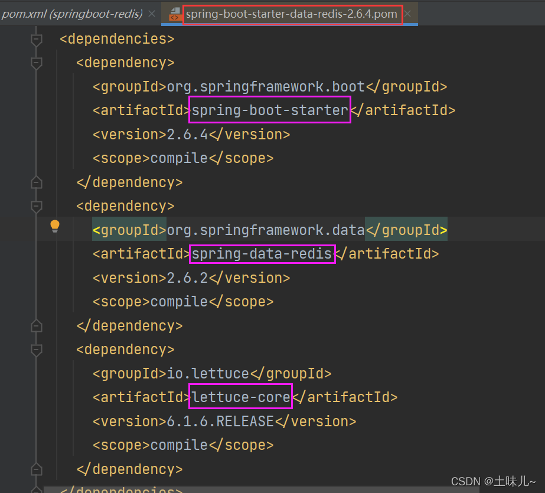The width and height of the screenshot is (545, 493).
Task: Click the opening dependencies tag text
Action: coord(117,39)
